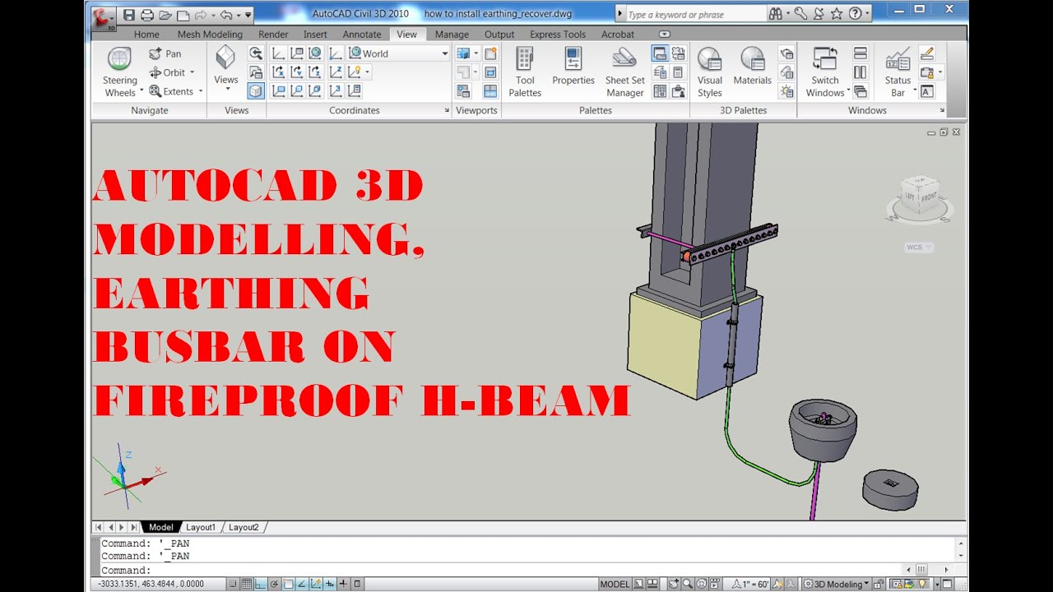The width and height of the screenshot is (1053, 592).
Task: Click the Cascade windows icon
Action: 860,91
